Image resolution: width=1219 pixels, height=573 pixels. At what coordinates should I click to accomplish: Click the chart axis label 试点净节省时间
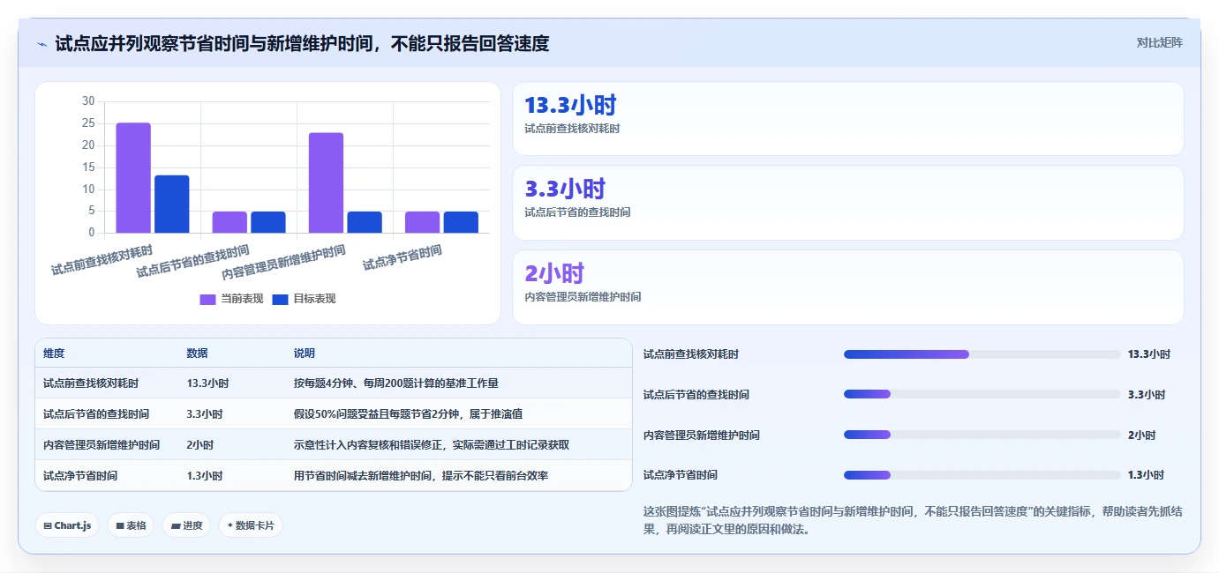pos(403,258)
